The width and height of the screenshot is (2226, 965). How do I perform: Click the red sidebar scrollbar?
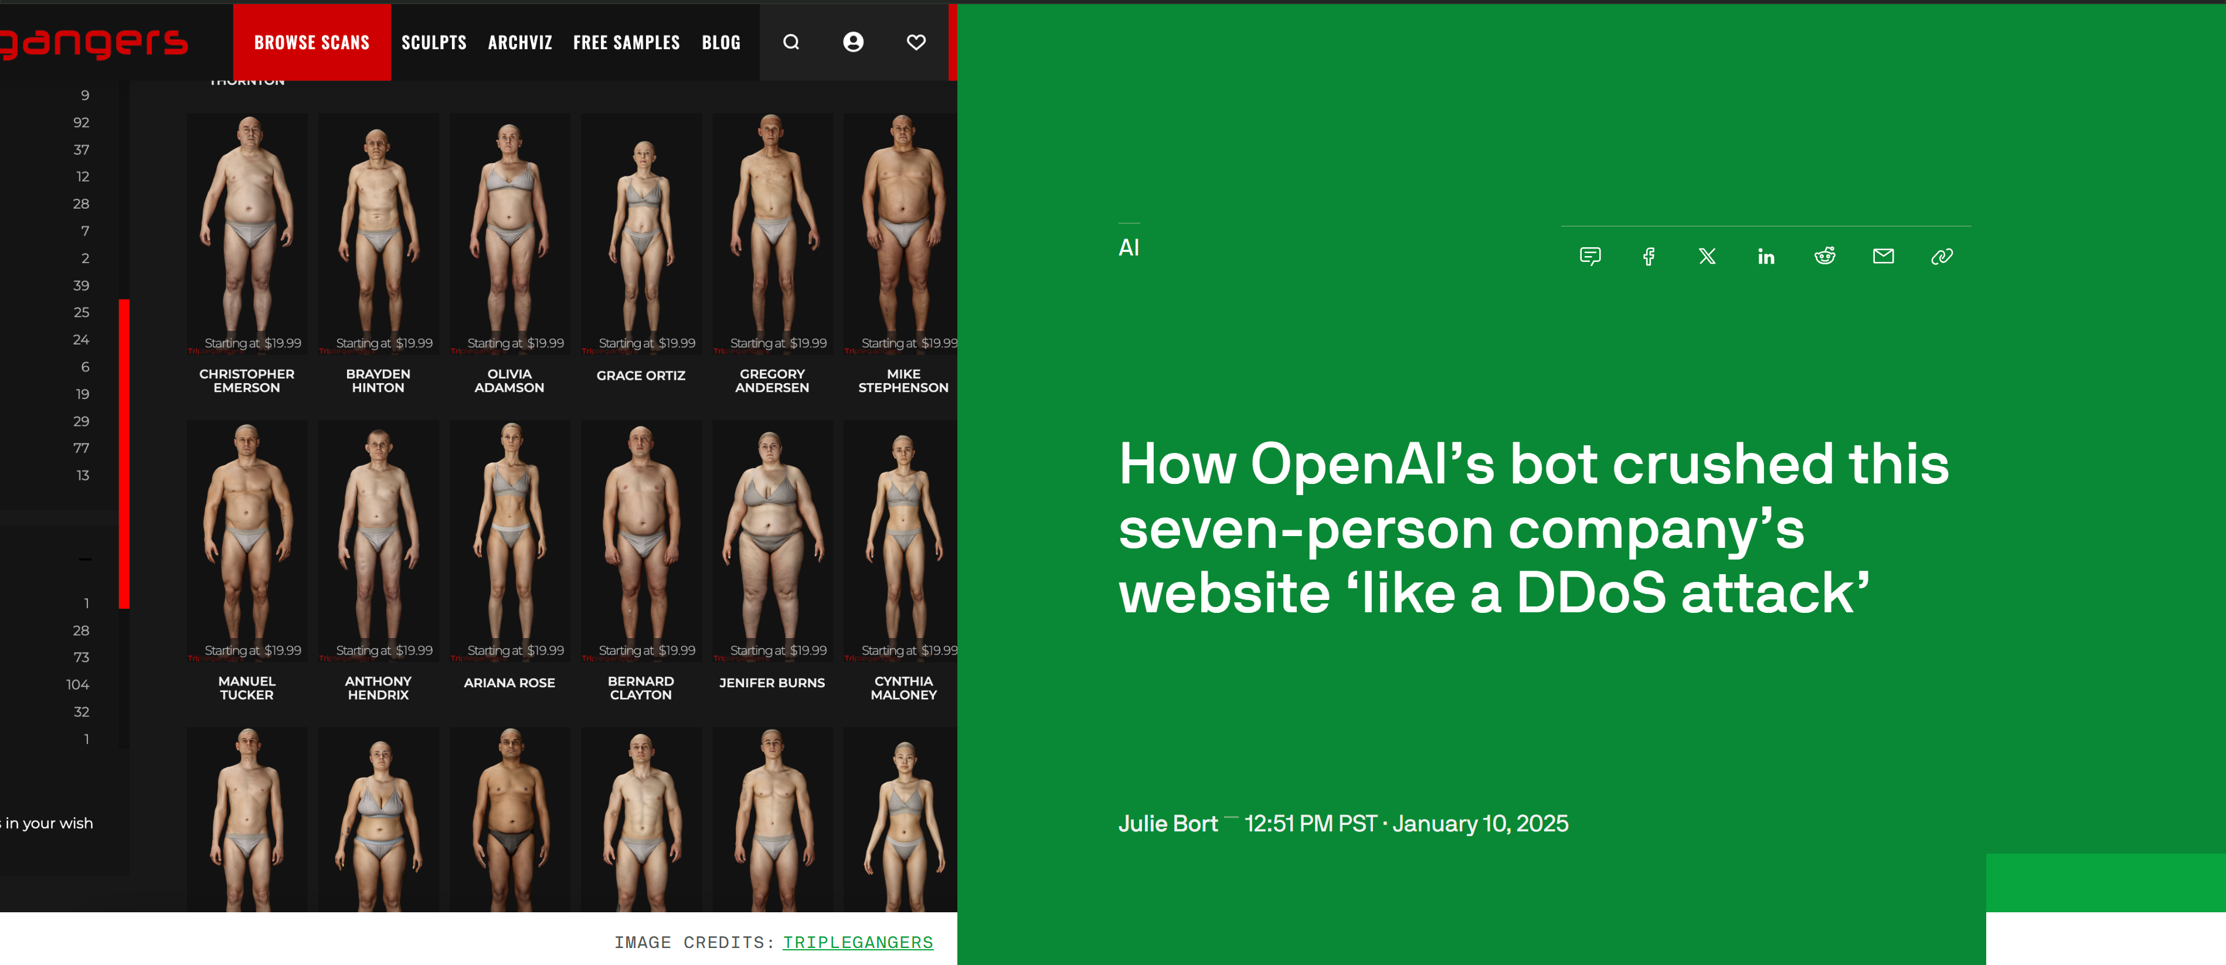(124, 453)
